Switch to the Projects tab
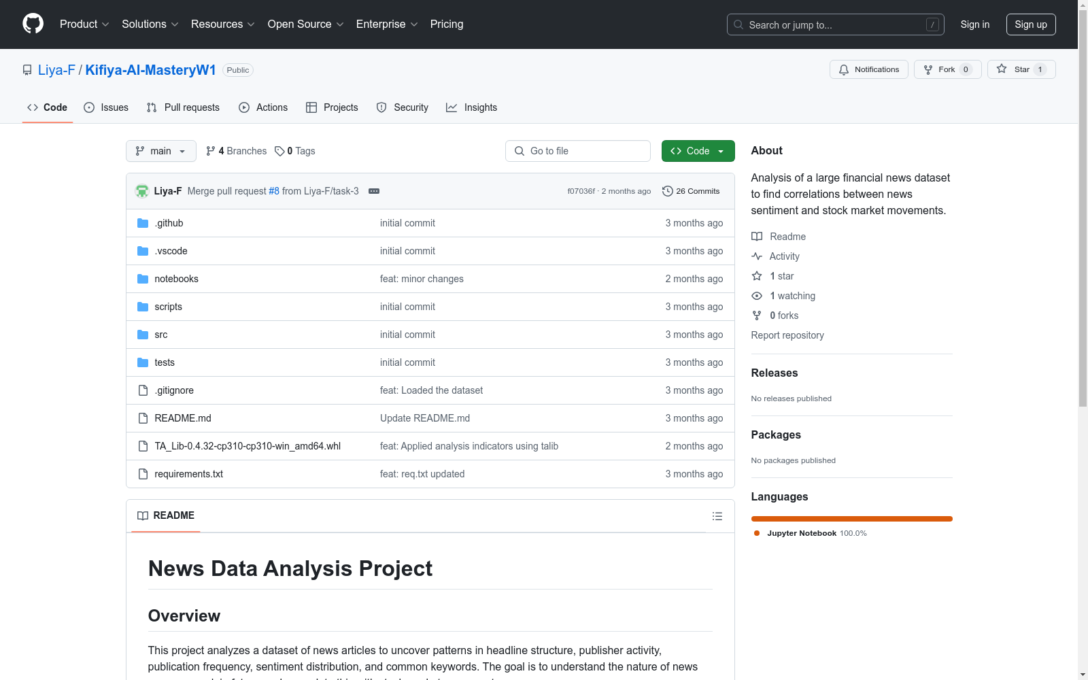1088x680 pixels. [x=332, y=107]
